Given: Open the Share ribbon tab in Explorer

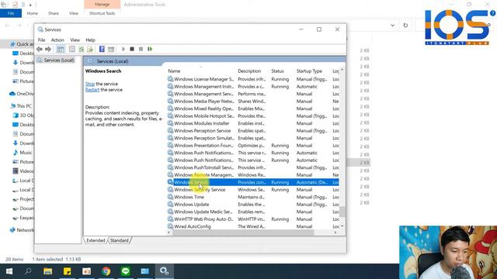Looking at the screenshot, I should click(54, 13).
